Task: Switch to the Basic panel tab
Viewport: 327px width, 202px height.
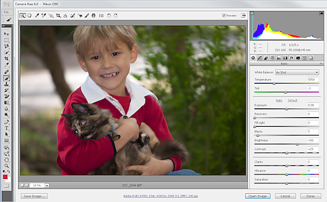Action: coord(253,58)
